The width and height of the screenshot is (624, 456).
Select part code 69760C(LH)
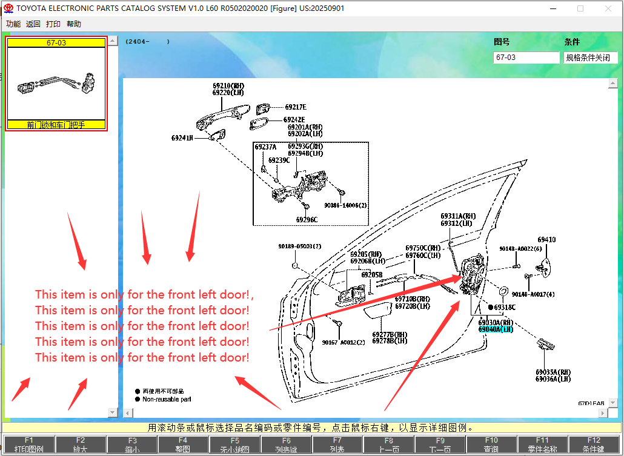(x=423, y=256)
